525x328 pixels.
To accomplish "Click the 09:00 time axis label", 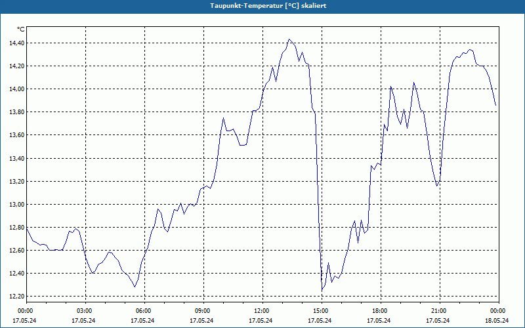I will click(x=203, y=311).
